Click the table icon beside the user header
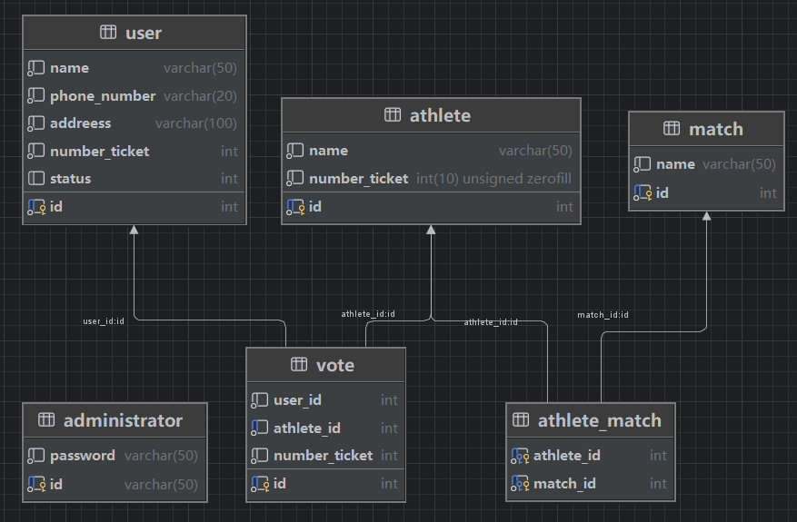The height and width of the screenshot is (522, 797). [x=108, y=33]
